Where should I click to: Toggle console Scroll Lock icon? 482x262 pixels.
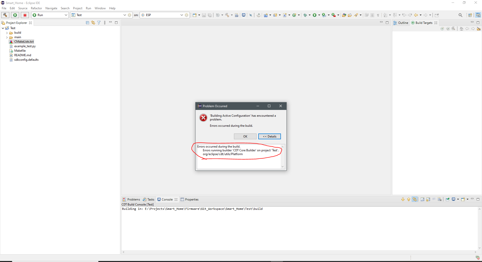tap(428, 199)
